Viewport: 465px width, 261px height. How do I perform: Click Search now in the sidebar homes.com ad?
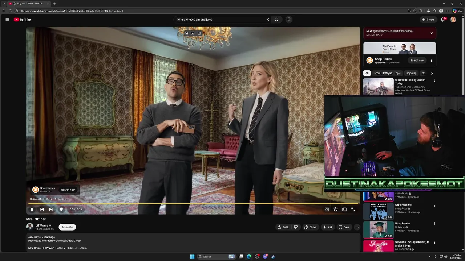[417, 60]
